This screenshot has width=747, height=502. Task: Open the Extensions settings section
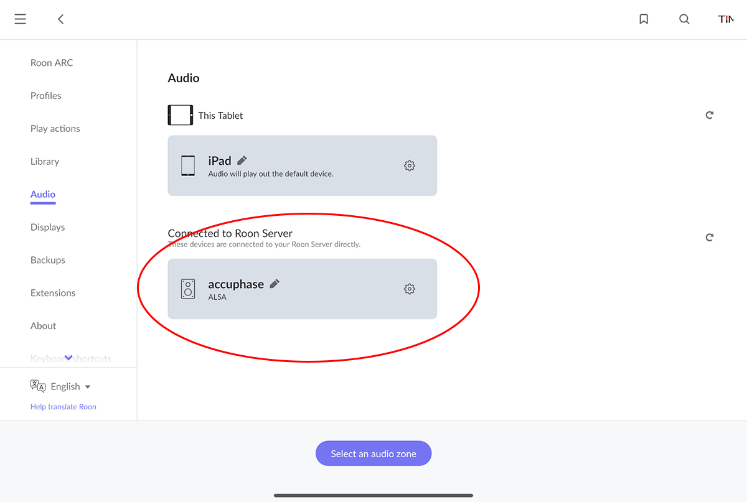point(53,293)
